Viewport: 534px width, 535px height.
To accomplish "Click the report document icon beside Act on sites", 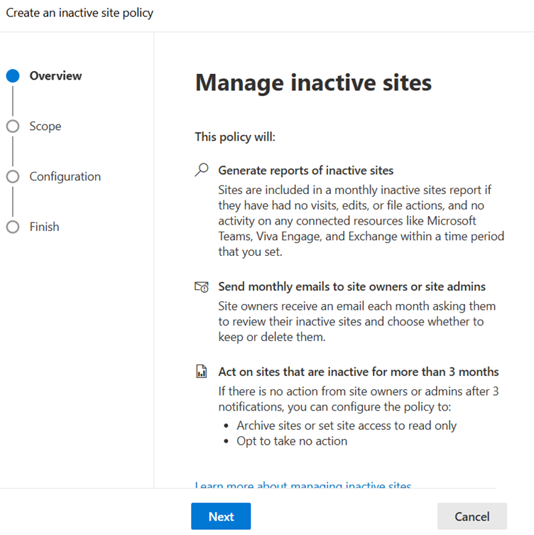I will tap(202, 371).
